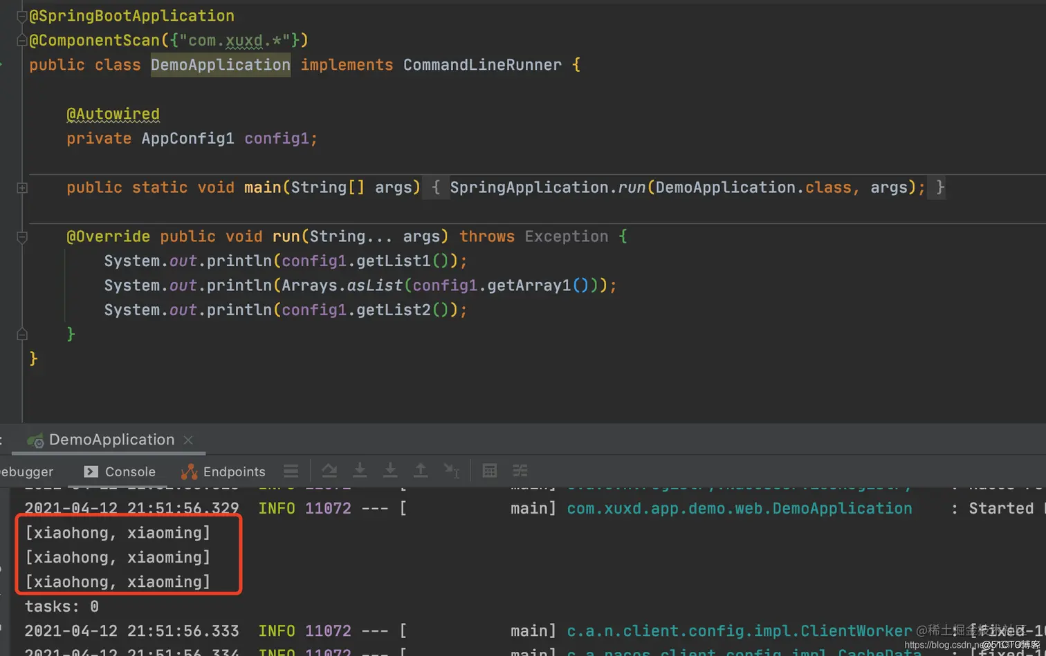Click the 21:51:56.333 log timestamp

tap(183, 631)
